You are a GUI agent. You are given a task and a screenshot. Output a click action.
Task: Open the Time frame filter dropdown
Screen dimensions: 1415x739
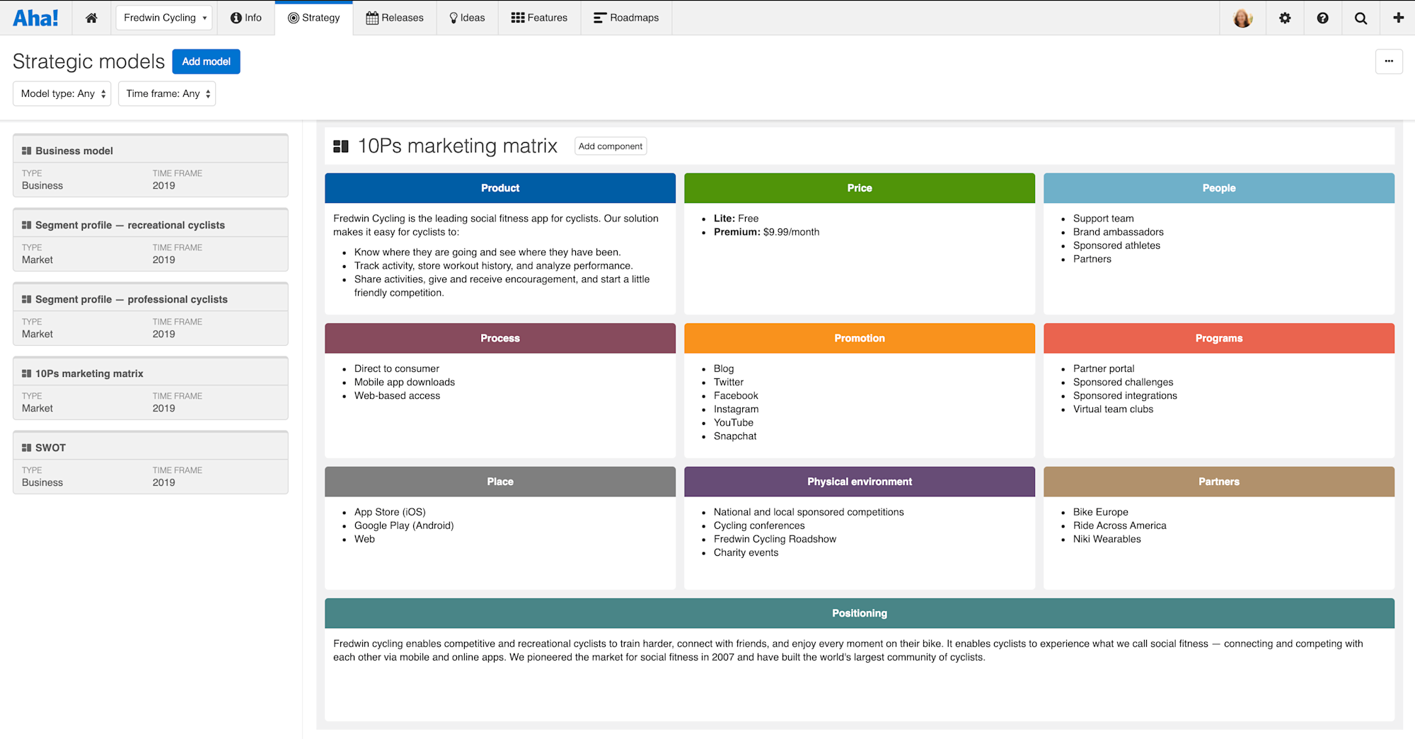click(167, 93)
